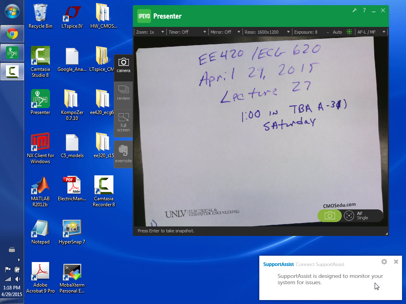The width and height of the screenshot is (406, 304).
Task: Click the live camera preview image
Action: pos(260,131)
